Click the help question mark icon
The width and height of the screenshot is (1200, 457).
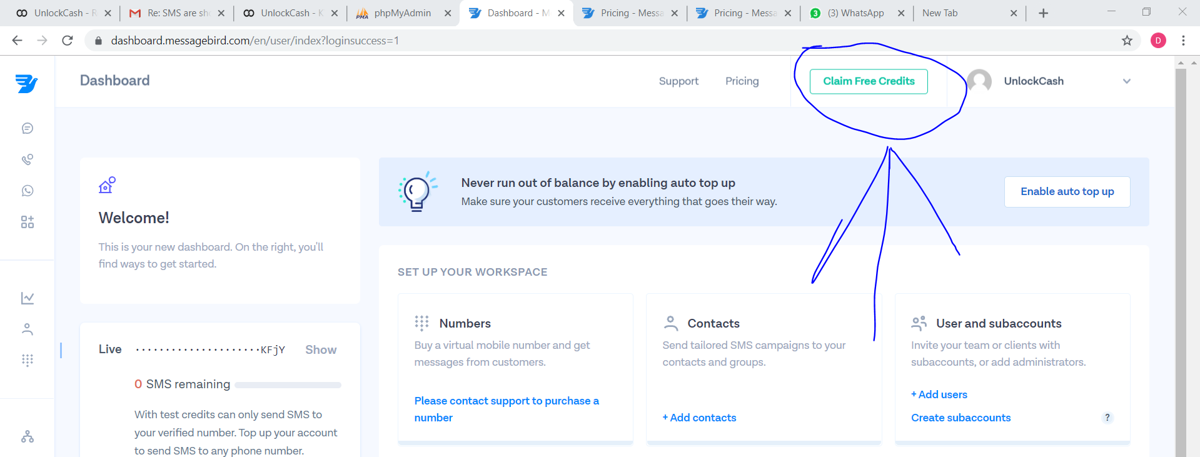click(1107, 418)
